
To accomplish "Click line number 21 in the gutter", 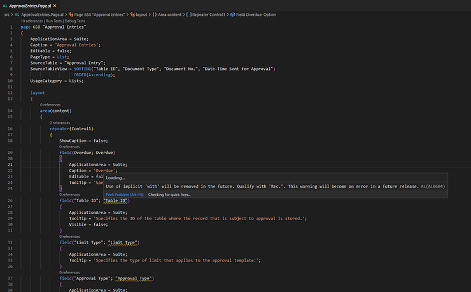I will tap(10, 165).
